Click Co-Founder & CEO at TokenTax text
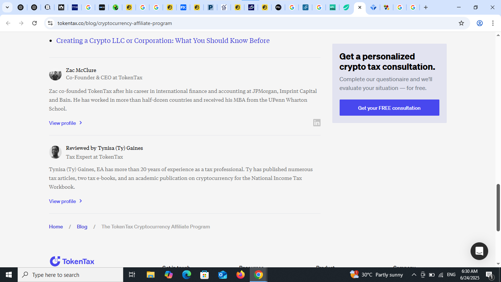Image resolution: width=501 pixels, height=282 pixels. tap(104, 77)
